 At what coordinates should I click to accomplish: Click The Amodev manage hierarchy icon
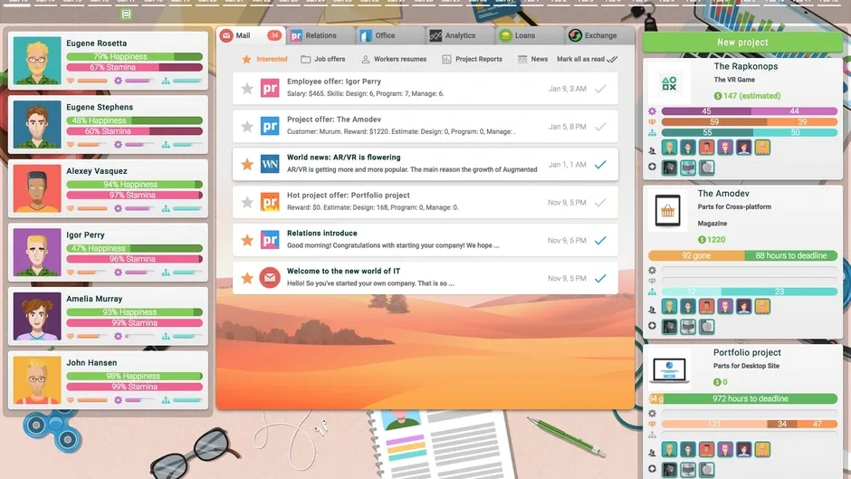tap(652, 292)
